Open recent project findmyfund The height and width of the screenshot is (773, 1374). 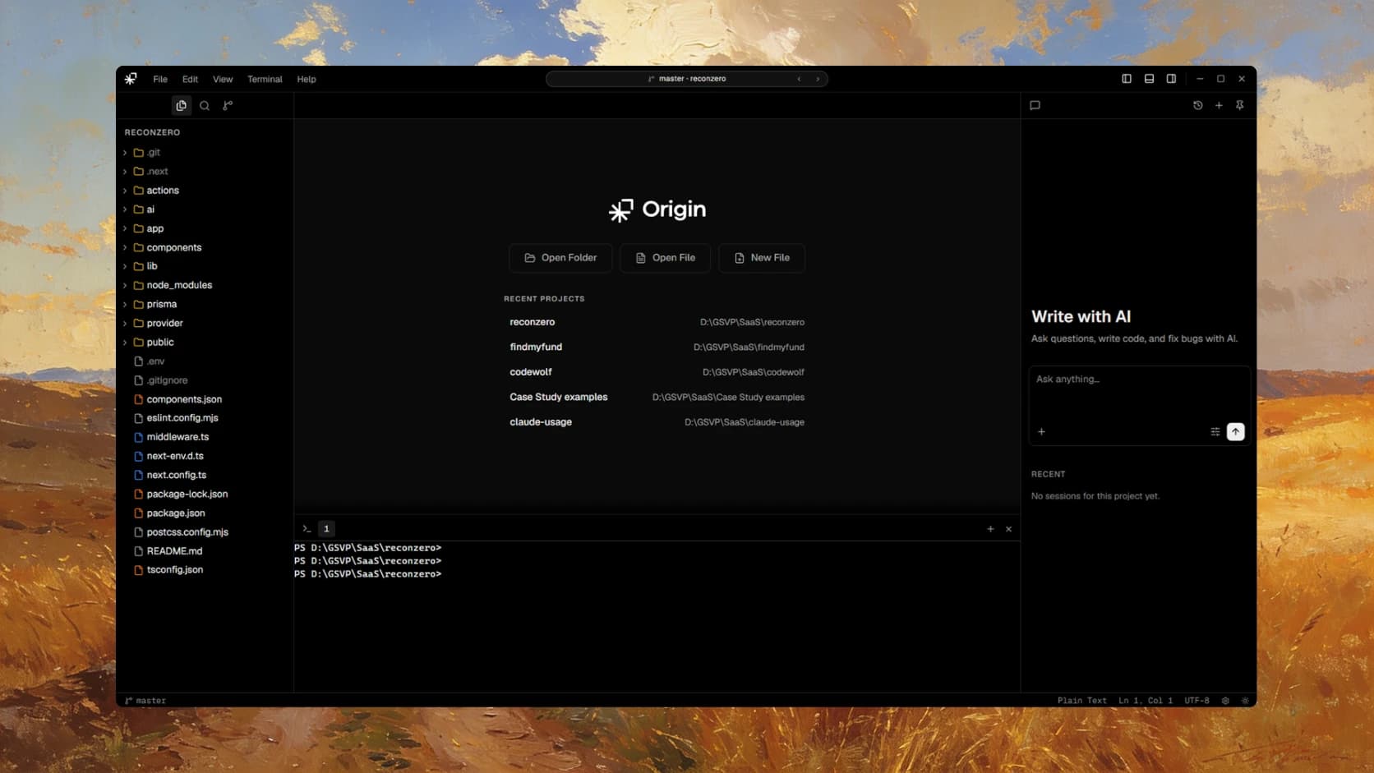coord(657,347)
